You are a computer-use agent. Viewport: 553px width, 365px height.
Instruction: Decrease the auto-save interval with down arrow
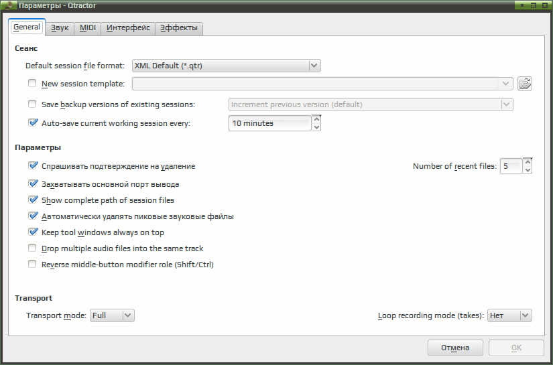316,127
